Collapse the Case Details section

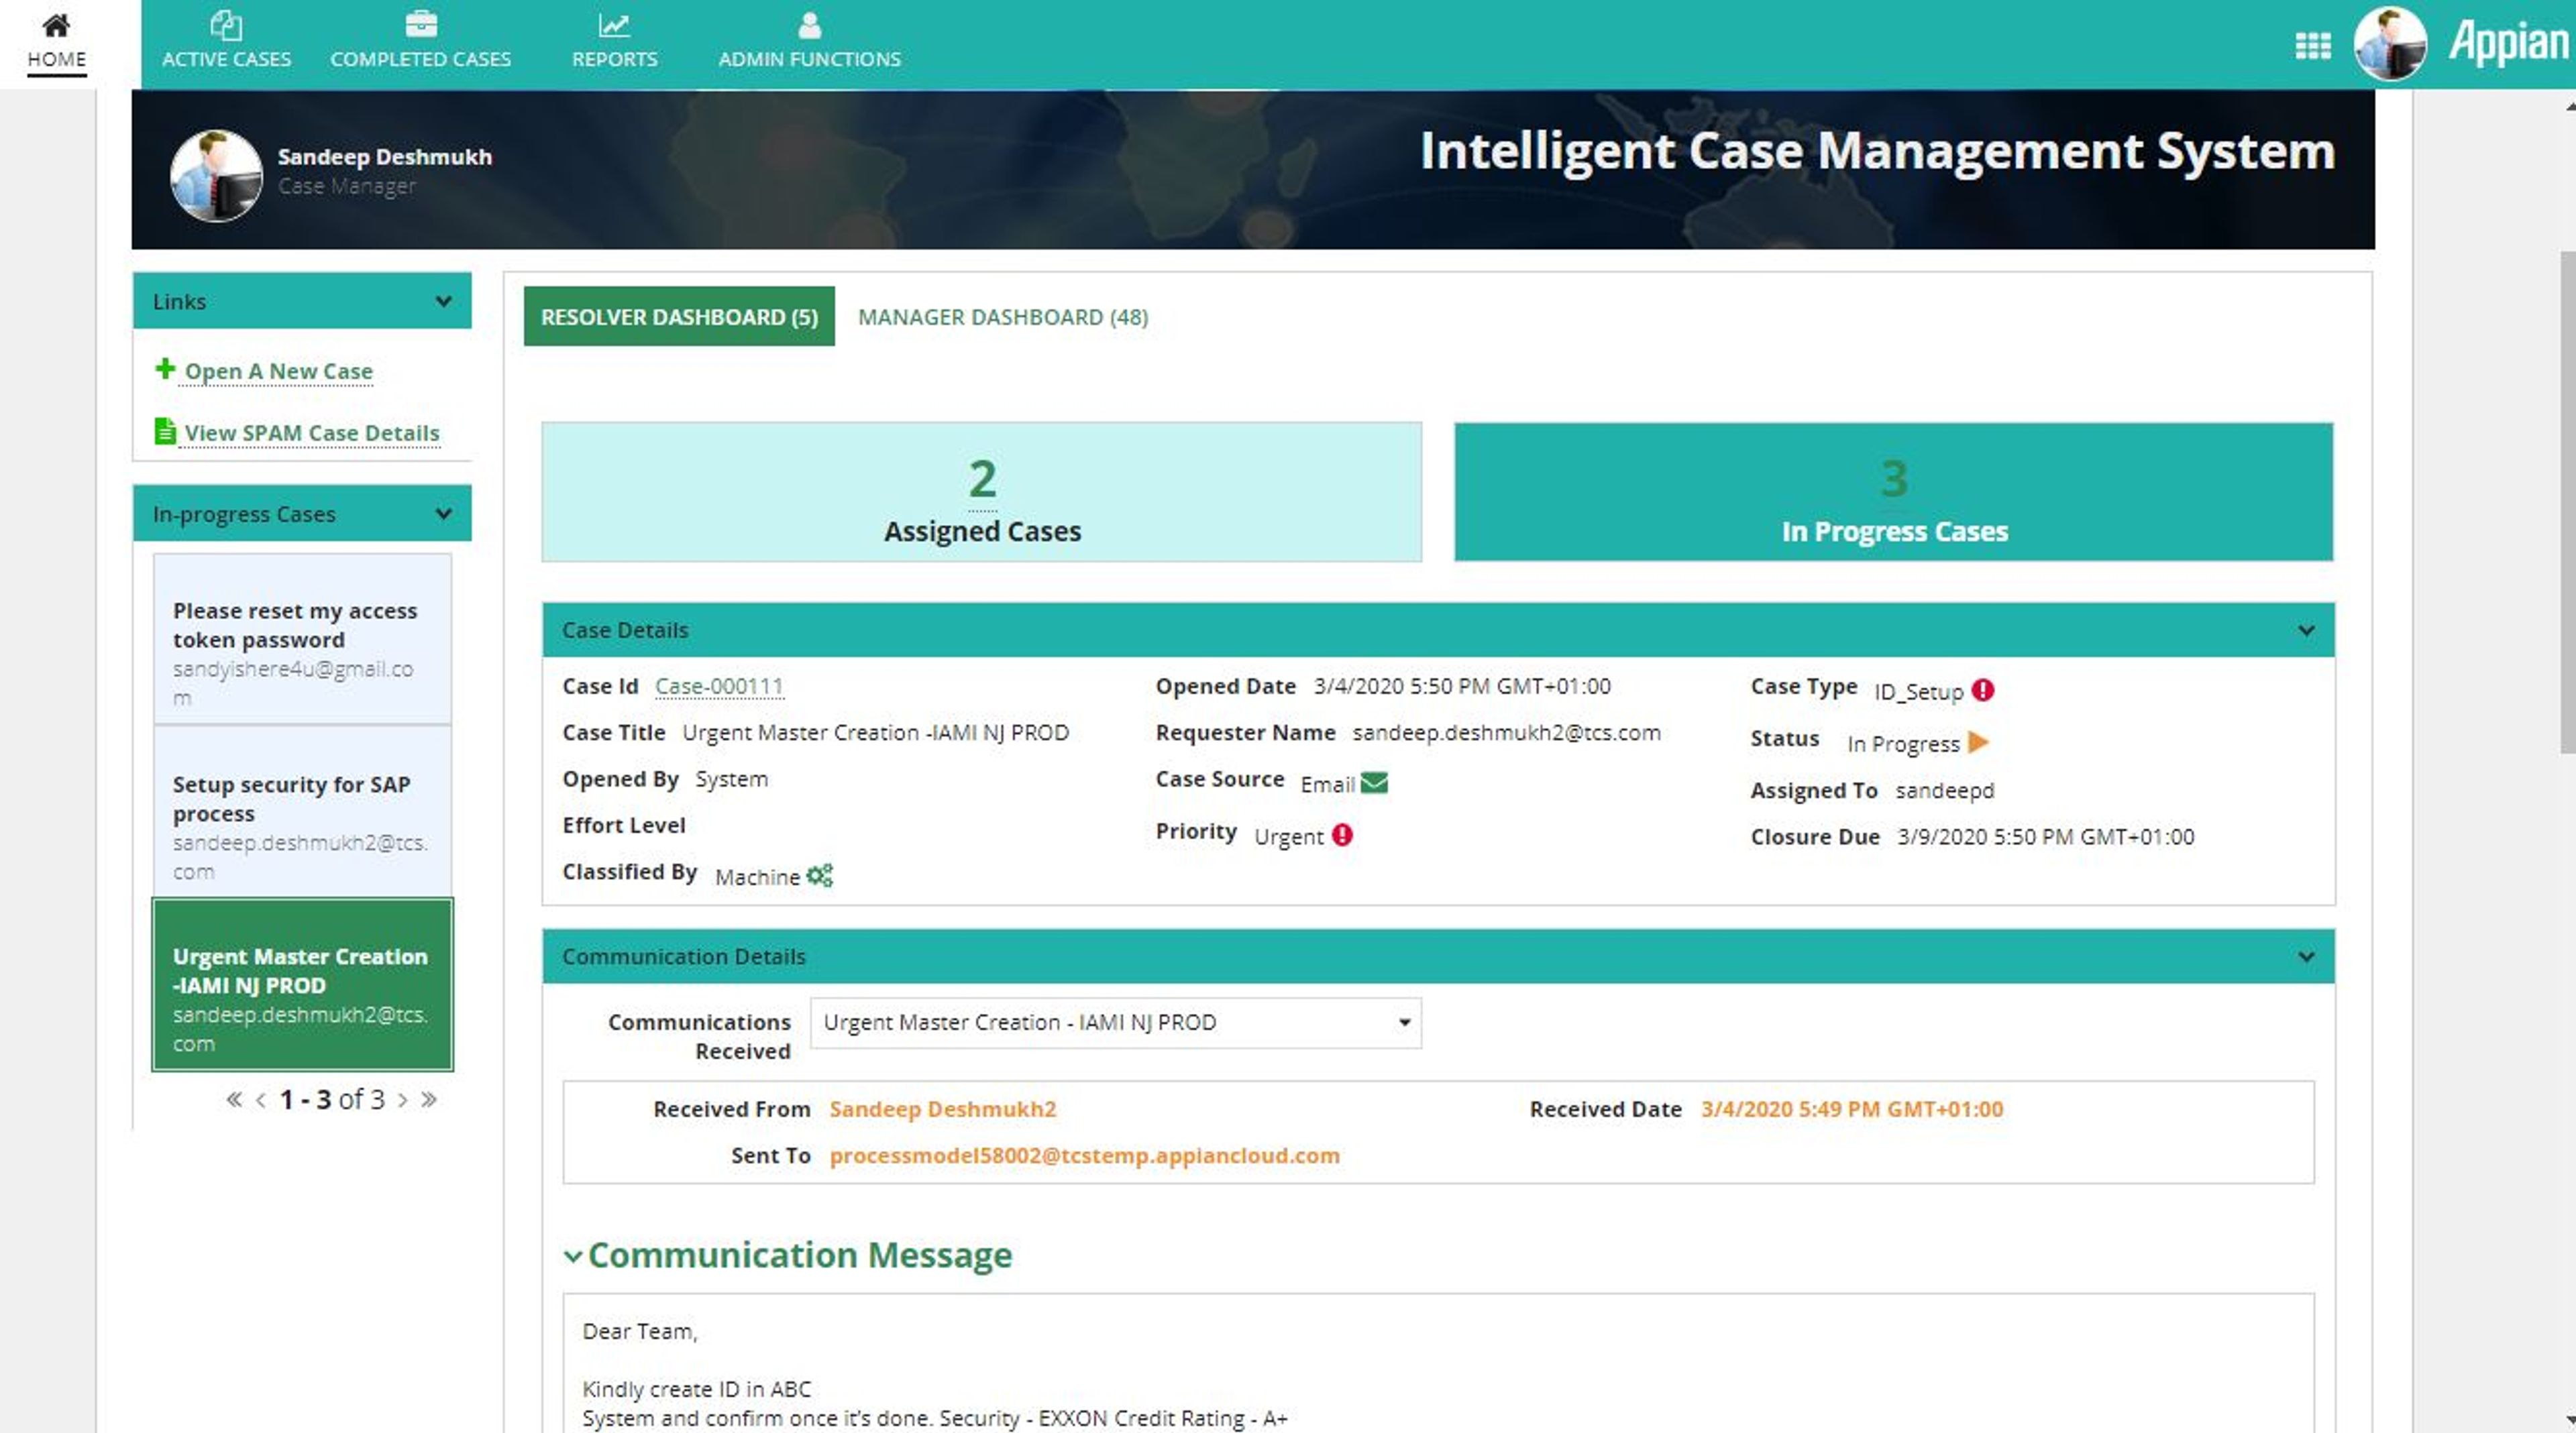[2306, 630]
